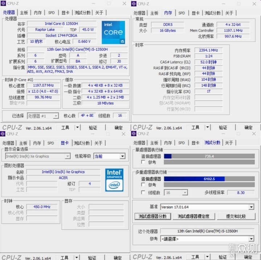Click the 多线程倍率 value 8.30
The height and width of the screenshot is (260, 261).
[241, 193]
